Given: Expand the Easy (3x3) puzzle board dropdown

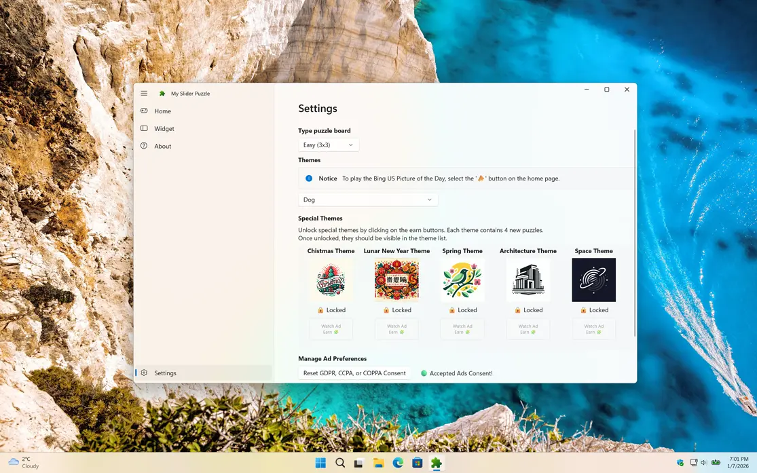Looking at the screenshot, I should [329, 145].
